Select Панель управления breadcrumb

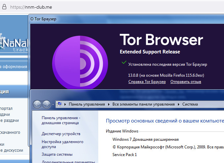coord(87,104)
